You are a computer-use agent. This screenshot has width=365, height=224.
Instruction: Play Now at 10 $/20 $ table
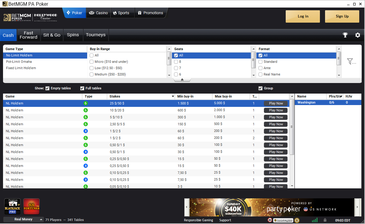tap(276, 110)
